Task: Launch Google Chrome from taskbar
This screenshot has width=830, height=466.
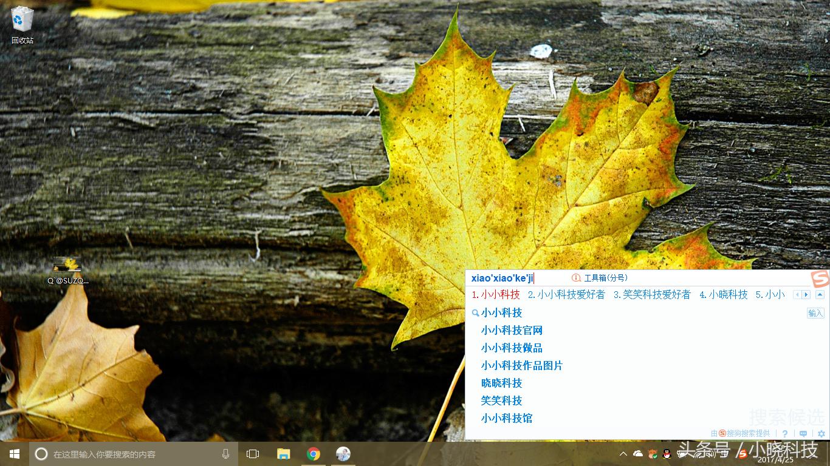Action: tap(314, 454)
